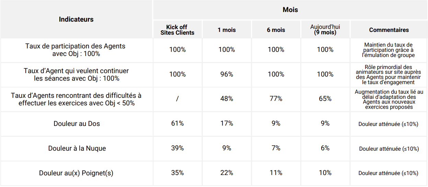Screen dimensions: 428x187
Task: Click the 61% Douleur au Dos cell
Action: (177, 123)
